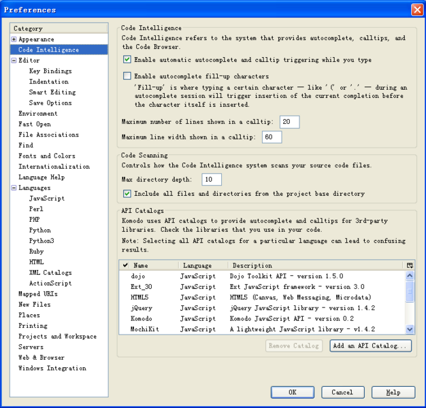Select Places category

(29, 315)
